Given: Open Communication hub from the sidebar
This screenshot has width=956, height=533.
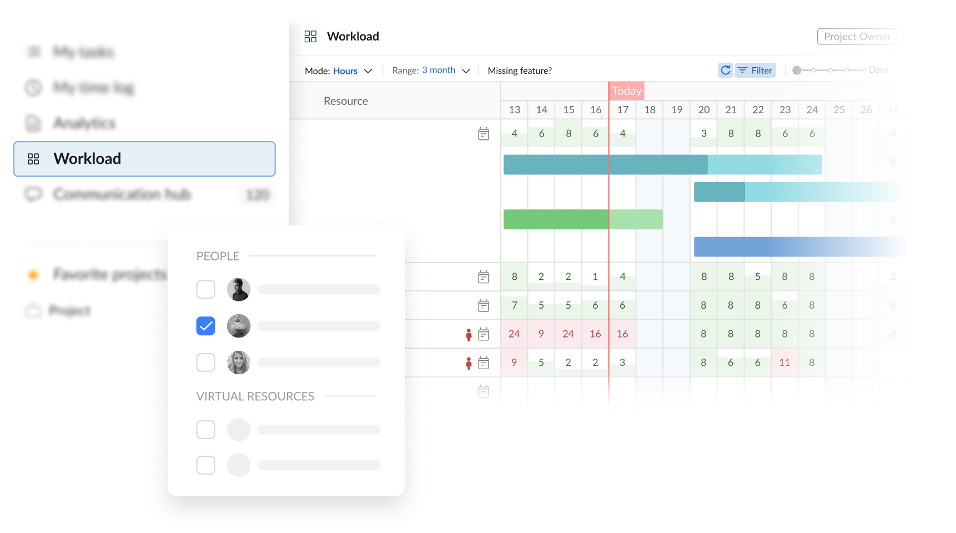Looking at the screenshot, I should point(122,194).
